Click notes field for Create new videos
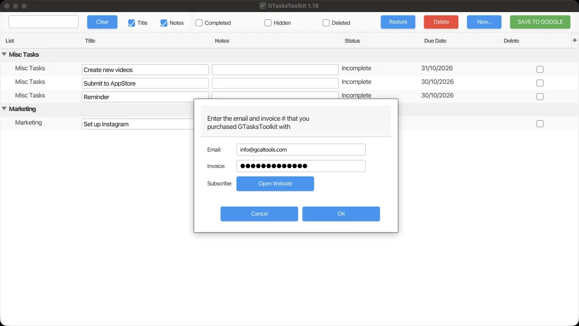 [275, 70]
